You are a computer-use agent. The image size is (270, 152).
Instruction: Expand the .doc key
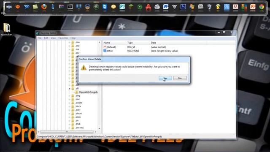tap(69, 99)
